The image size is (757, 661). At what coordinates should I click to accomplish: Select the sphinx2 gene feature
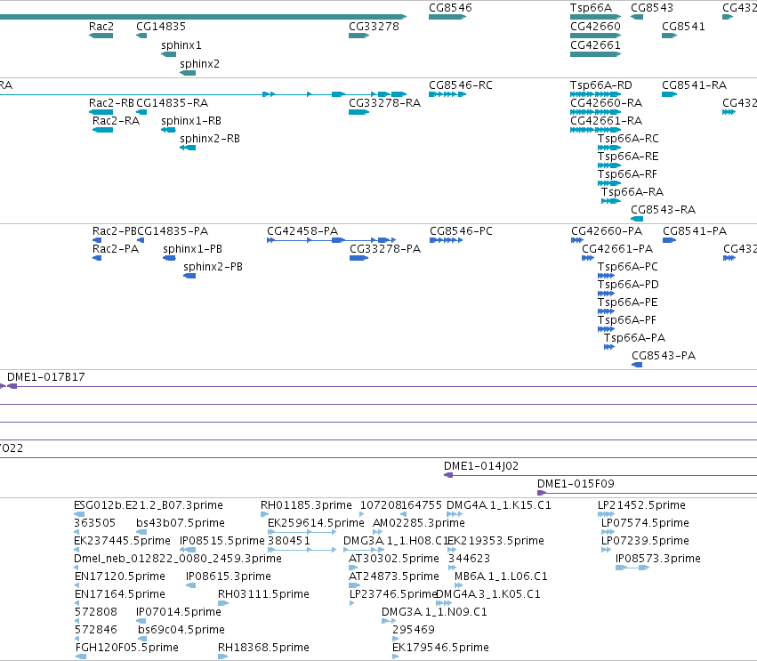(188, 73)
